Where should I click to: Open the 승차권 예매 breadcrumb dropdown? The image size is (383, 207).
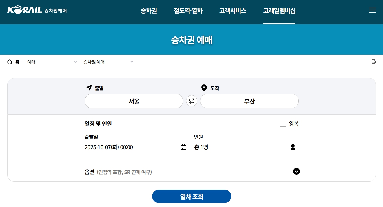pos(132,62)
